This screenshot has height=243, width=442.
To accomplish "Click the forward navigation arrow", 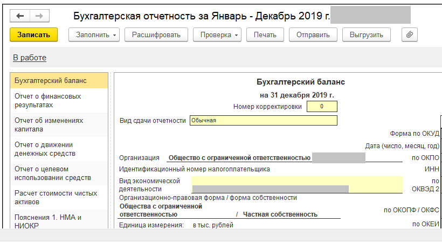I will (x=39, y=16).
